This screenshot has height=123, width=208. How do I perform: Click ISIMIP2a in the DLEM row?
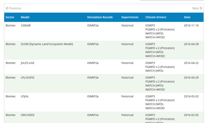(93, 44)
